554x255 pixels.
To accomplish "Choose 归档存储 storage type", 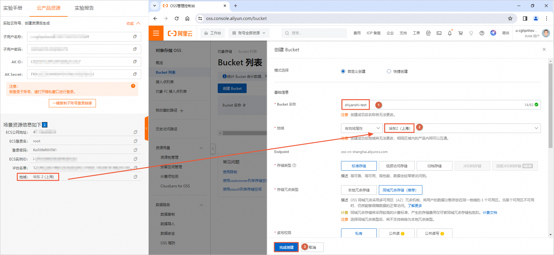I will [435, 166].
